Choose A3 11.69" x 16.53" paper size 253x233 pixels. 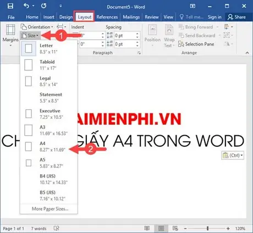(x=49, y=130)
